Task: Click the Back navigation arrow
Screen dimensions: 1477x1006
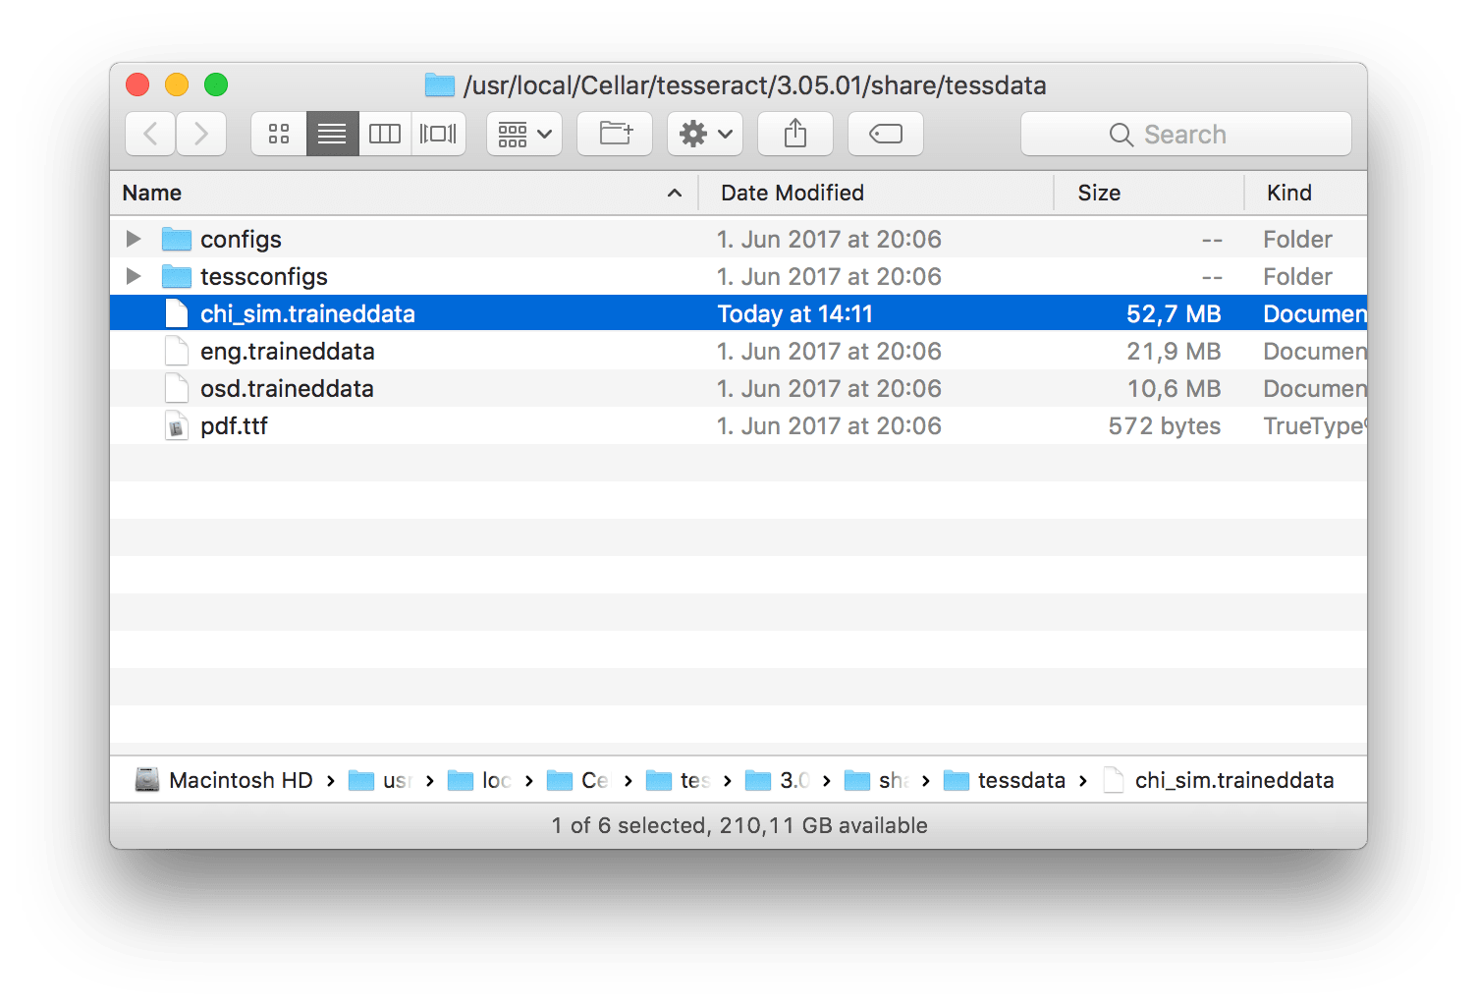Action: pyautogui.click(x=150, y=134)
